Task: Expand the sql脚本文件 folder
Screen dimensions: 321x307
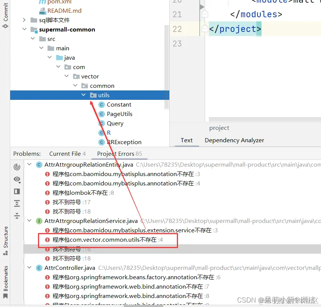Action: coord(24,20)
